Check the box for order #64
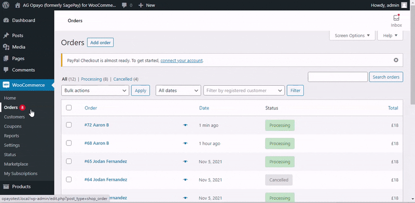The width and height of the screenshot is (415, 203). [x=69, y=180]
